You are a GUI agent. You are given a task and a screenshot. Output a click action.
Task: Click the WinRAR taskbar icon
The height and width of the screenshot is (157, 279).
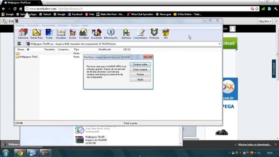tap(45, 153)
